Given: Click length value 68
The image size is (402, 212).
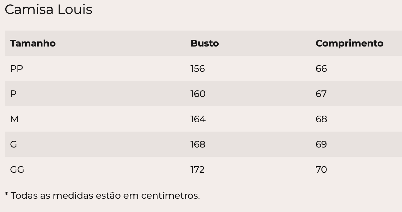Looking at the screenshot, I should tap(321, 119).
